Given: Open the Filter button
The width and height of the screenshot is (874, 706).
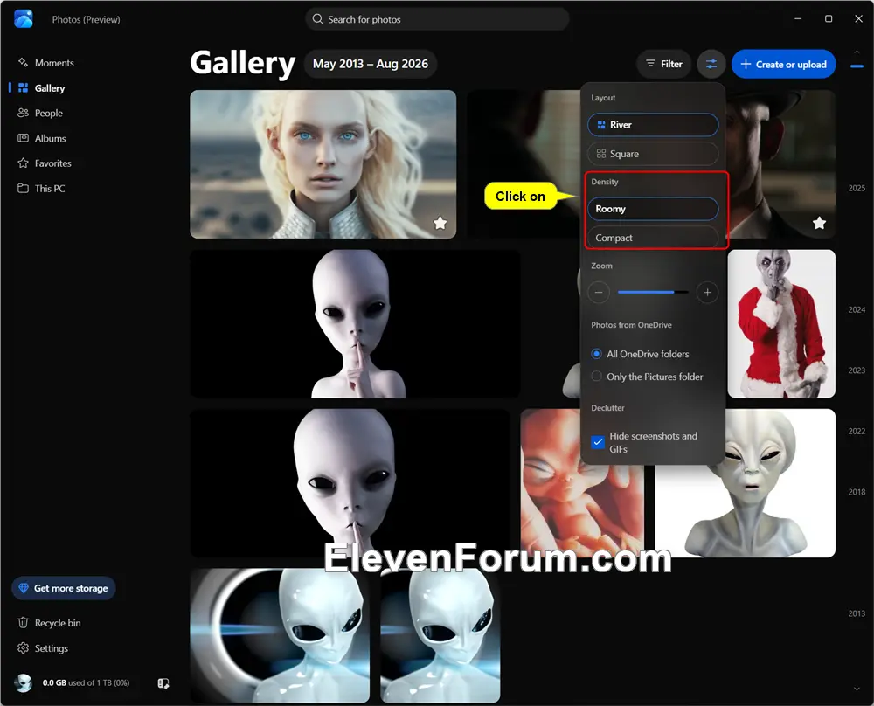Looking at the screenshot, I should 663,64.
